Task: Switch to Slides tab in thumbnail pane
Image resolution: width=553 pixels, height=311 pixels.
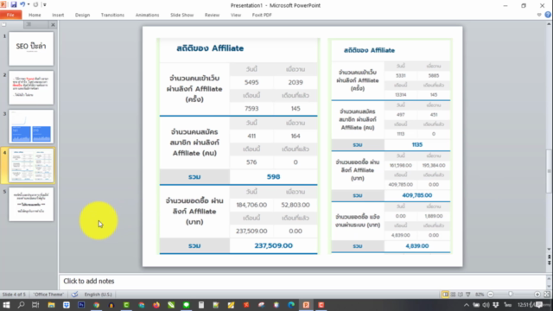Action: (12, 24)
